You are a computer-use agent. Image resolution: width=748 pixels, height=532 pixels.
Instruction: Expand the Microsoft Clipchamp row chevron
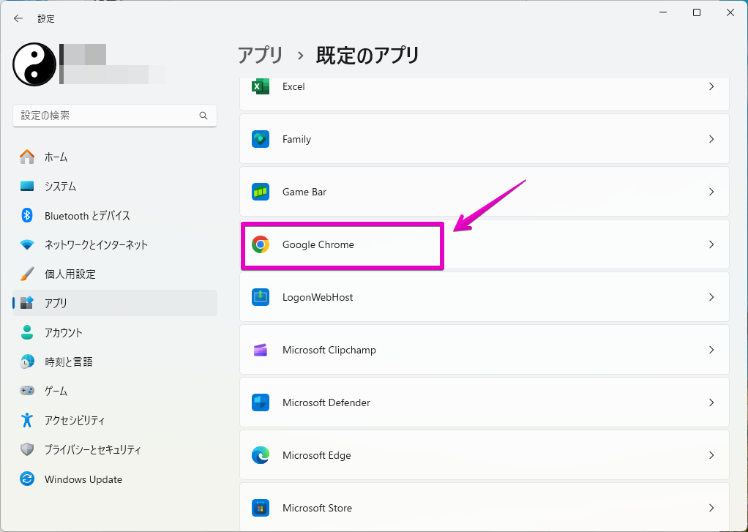pos(711,350)
